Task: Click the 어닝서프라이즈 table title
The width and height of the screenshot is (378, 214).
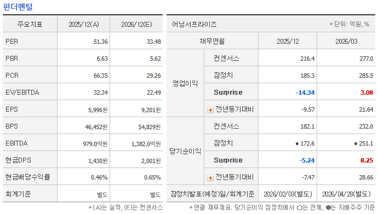Action: [194, 24]
